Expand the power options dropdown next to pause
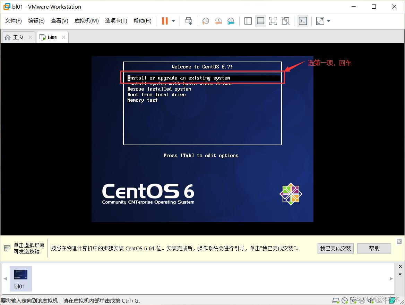 [x=173, y=21]
